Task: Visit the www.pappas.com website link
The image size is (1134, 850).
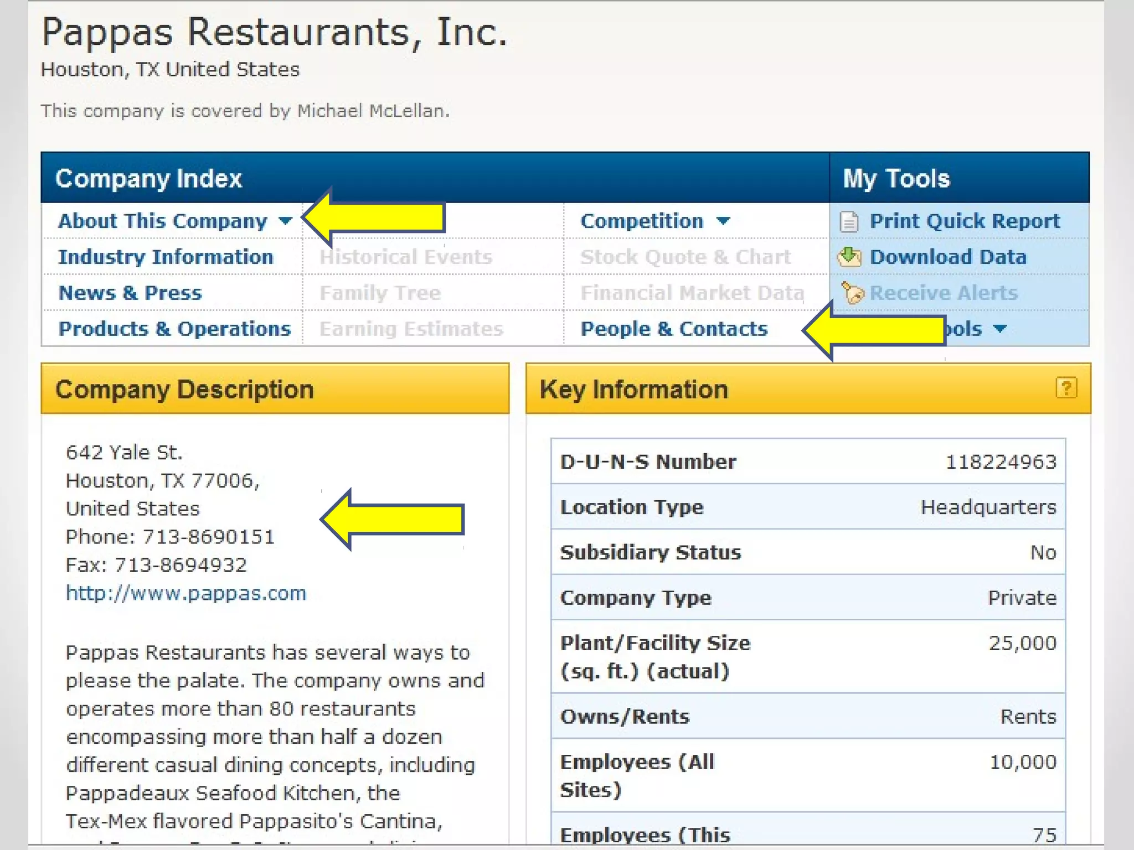Action: [x=185, y=593]
